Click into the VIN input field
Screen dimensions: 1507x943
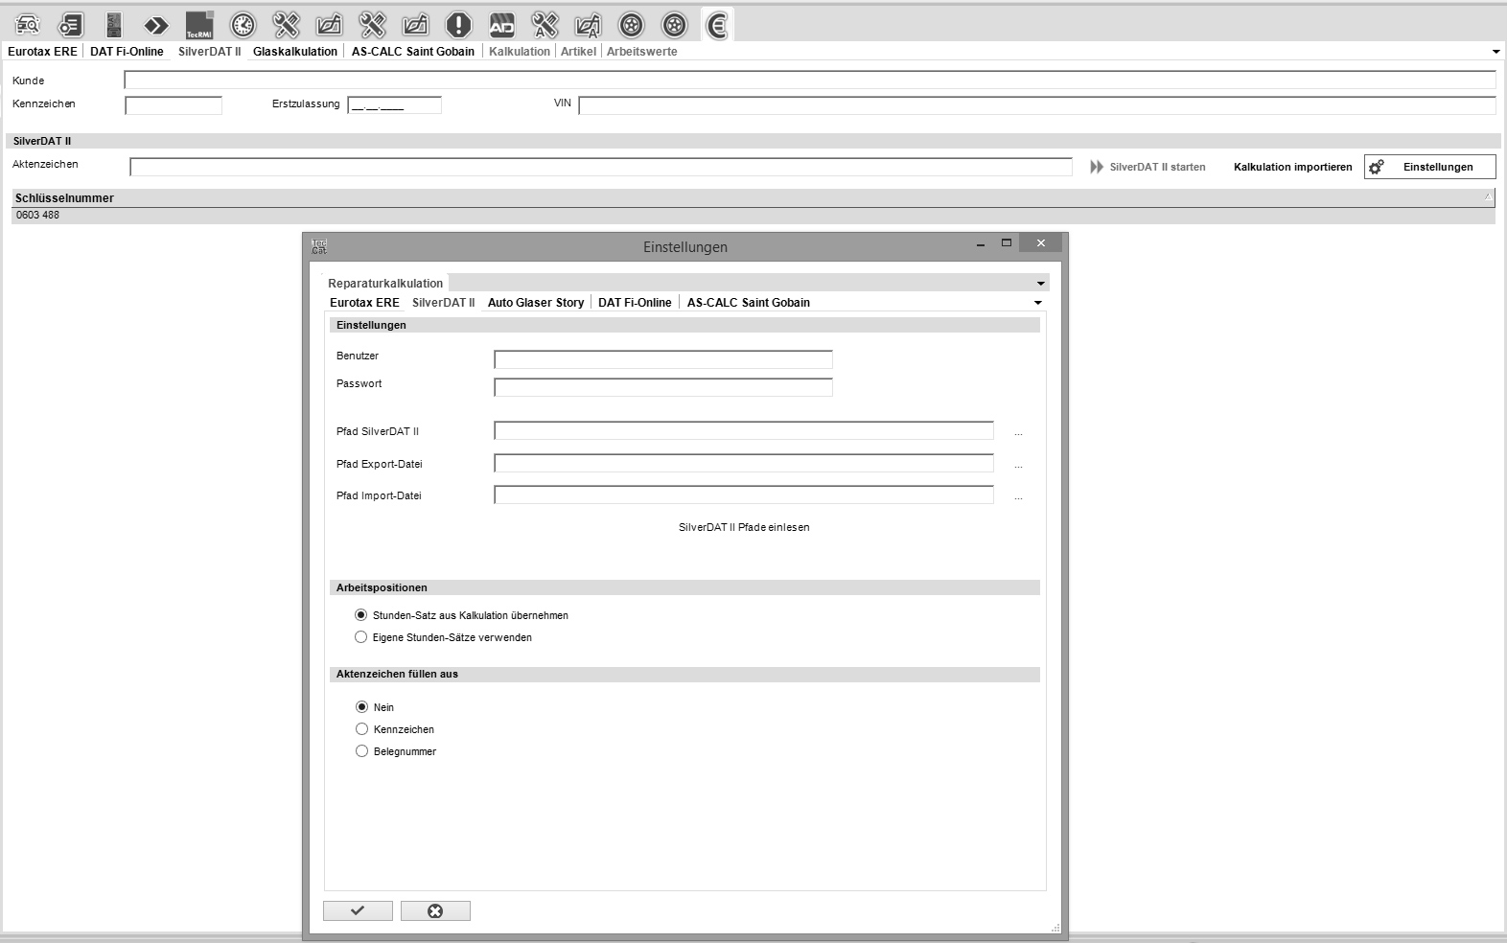pyautogui.click(x=1037, y=105)
